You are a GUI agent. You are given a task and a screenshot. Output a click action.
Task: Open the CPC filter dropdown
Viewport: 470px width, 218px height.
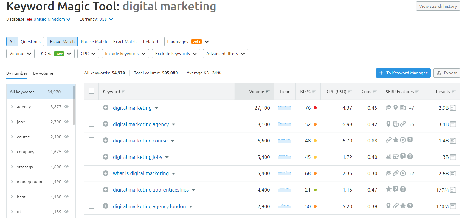(88, 54)
